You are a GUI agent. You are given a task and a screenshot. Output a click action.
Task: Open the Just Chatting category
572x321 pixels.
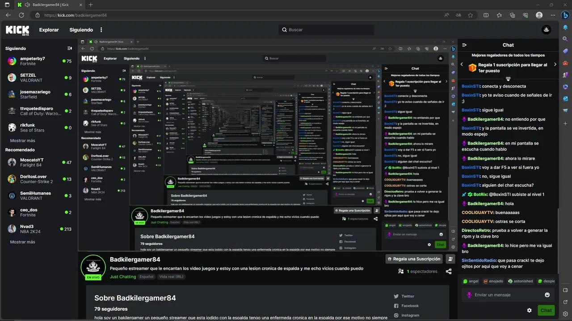[123, 276]
